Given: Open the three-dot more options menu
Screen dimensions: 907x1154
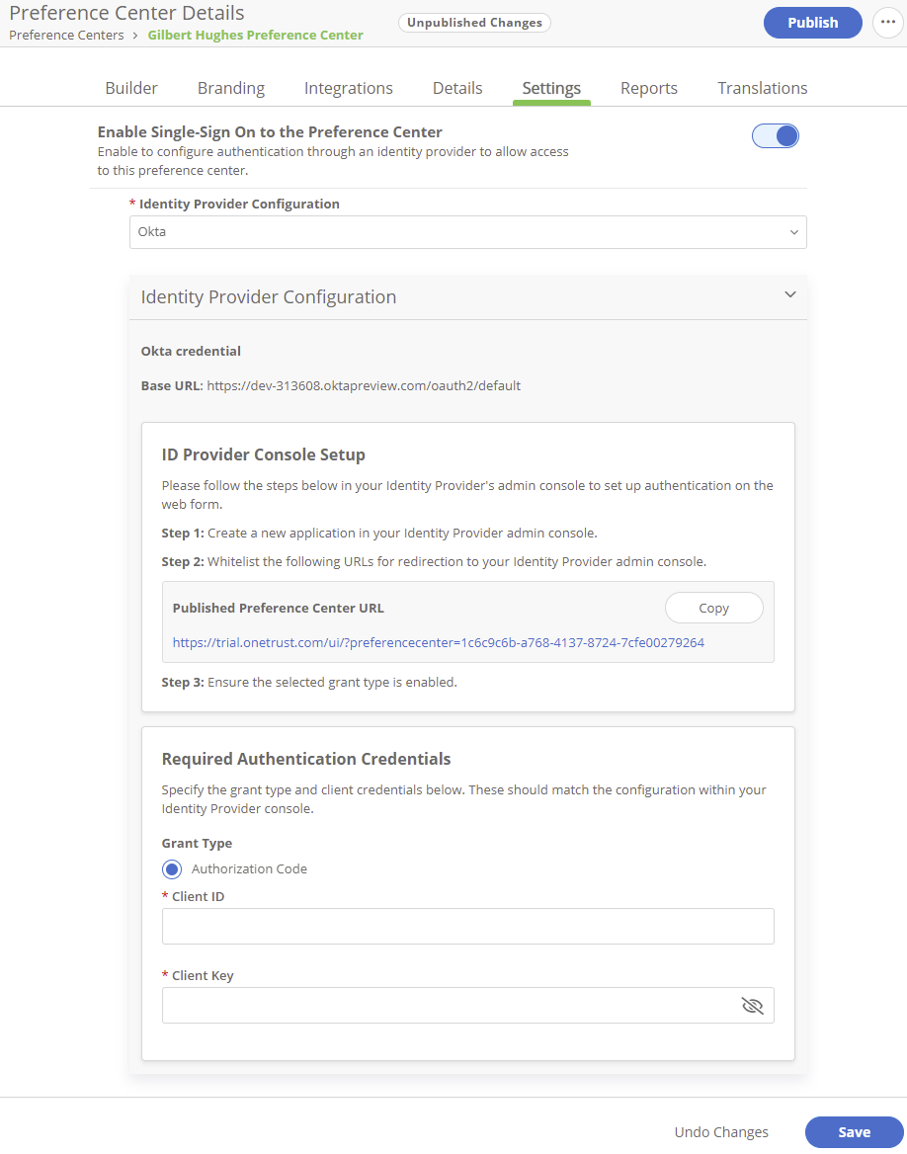Looking at the screenshot, I should click(x=887, y=23).
